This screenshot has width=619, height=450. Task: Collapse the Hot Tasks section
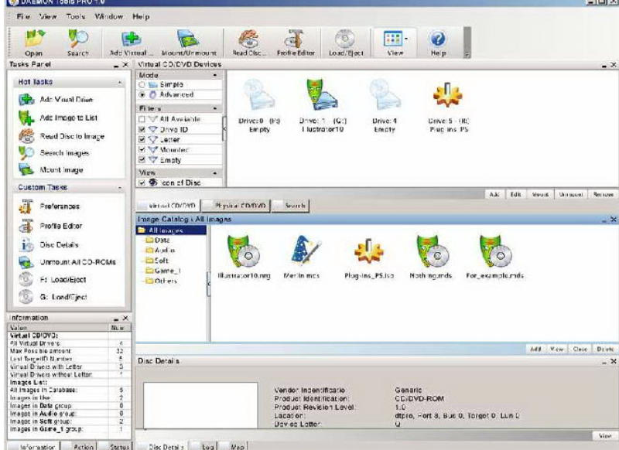120,83
